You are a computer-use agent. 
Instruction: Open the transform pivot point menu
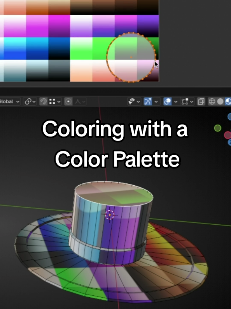click(30, 101)
